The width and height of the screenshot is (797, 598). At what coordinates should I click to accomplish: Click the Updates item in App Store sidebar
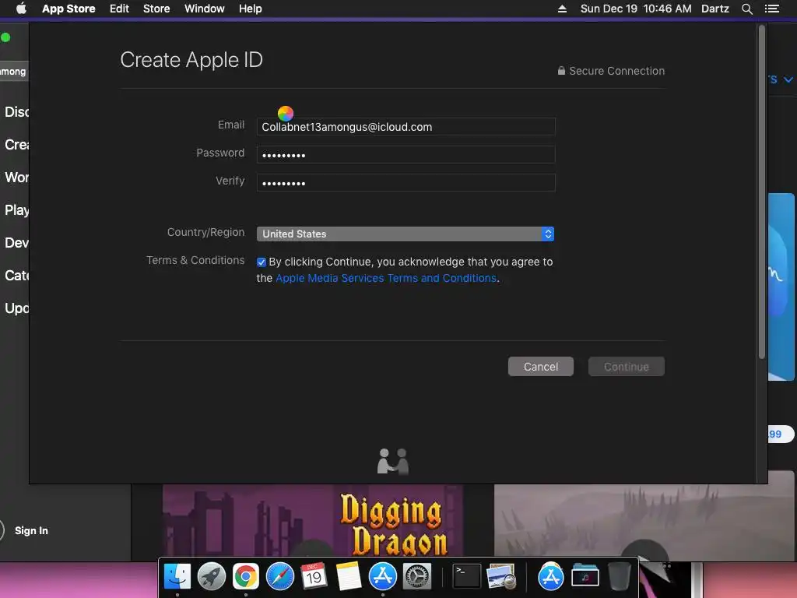pos(17,308)
